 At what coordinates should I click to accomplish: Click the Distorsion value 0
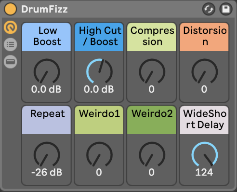pyautogui.click(x=204, y=89)
